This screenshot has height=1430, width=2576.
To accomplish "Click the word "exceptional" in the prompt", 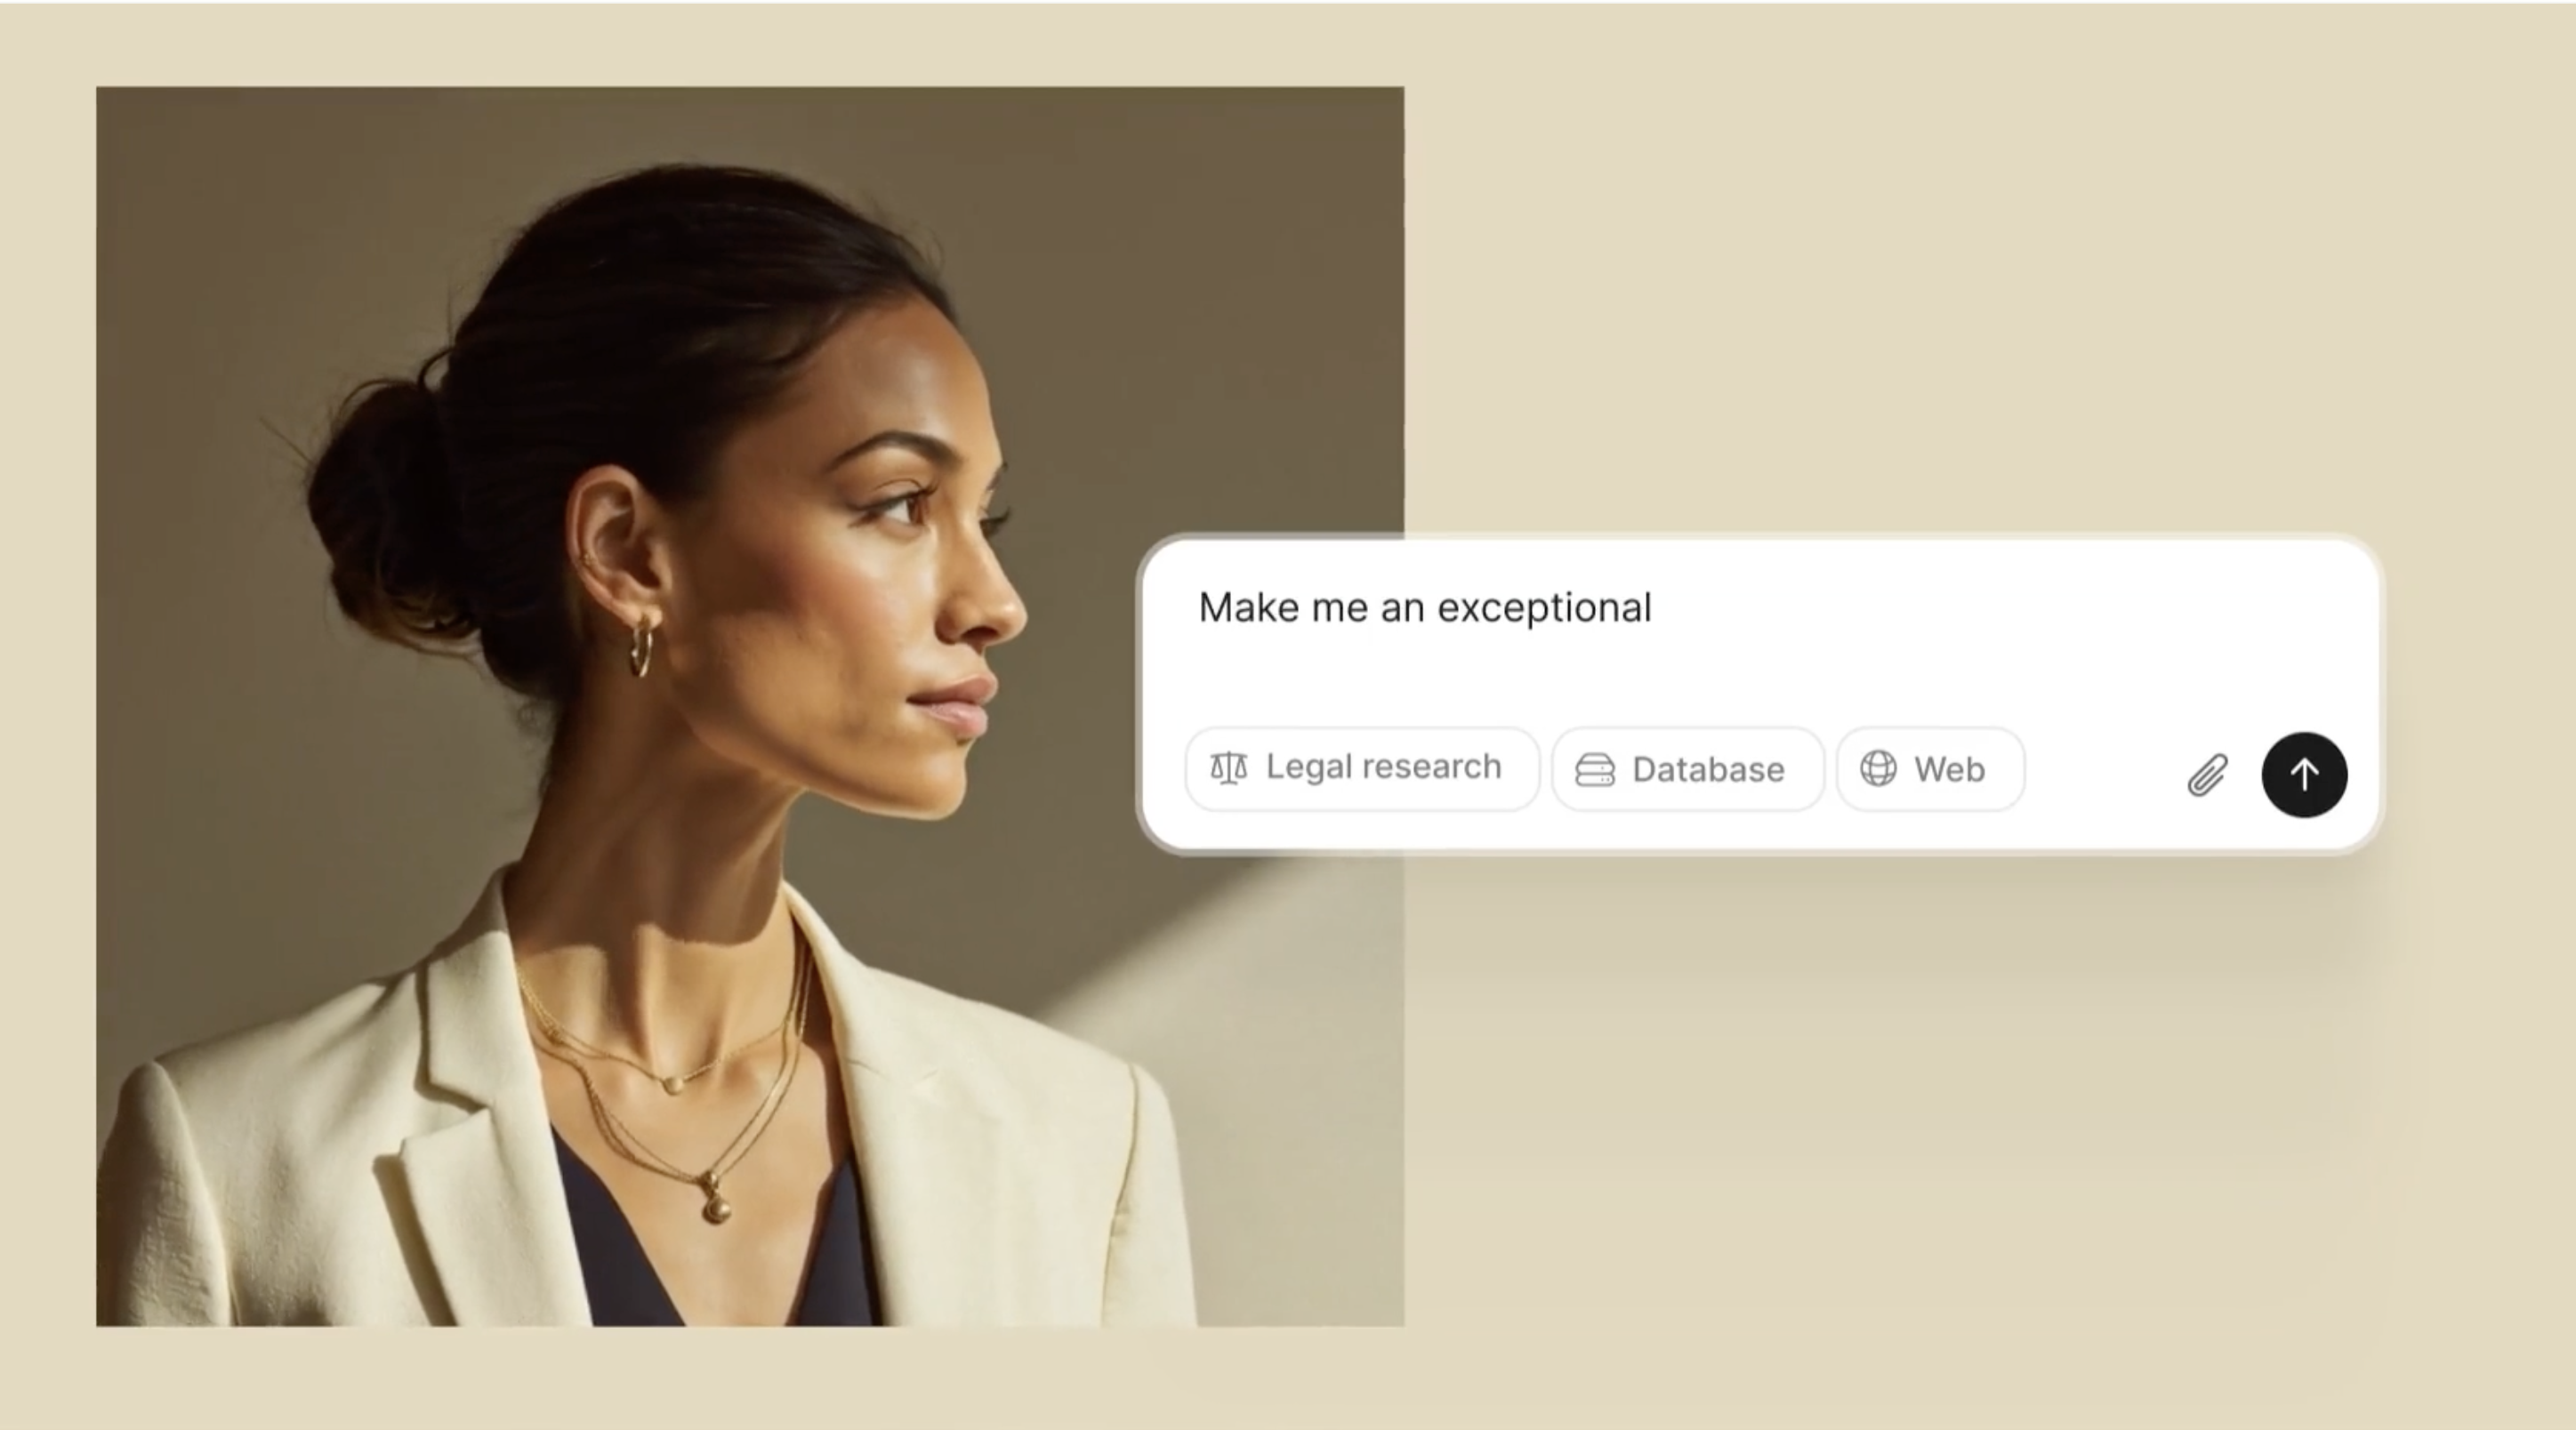I will click(1544, 609).
